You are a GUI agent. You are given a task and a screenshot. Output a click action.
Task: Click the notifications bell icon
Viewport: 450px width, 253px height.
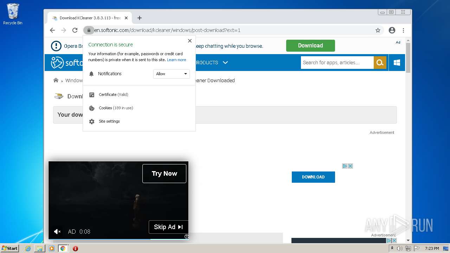pos(92,74)
